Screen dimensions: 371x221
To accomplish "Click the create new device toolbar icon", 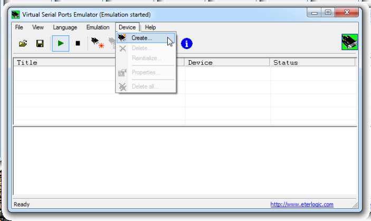I will pyautogui.click(x=98, y=43).
